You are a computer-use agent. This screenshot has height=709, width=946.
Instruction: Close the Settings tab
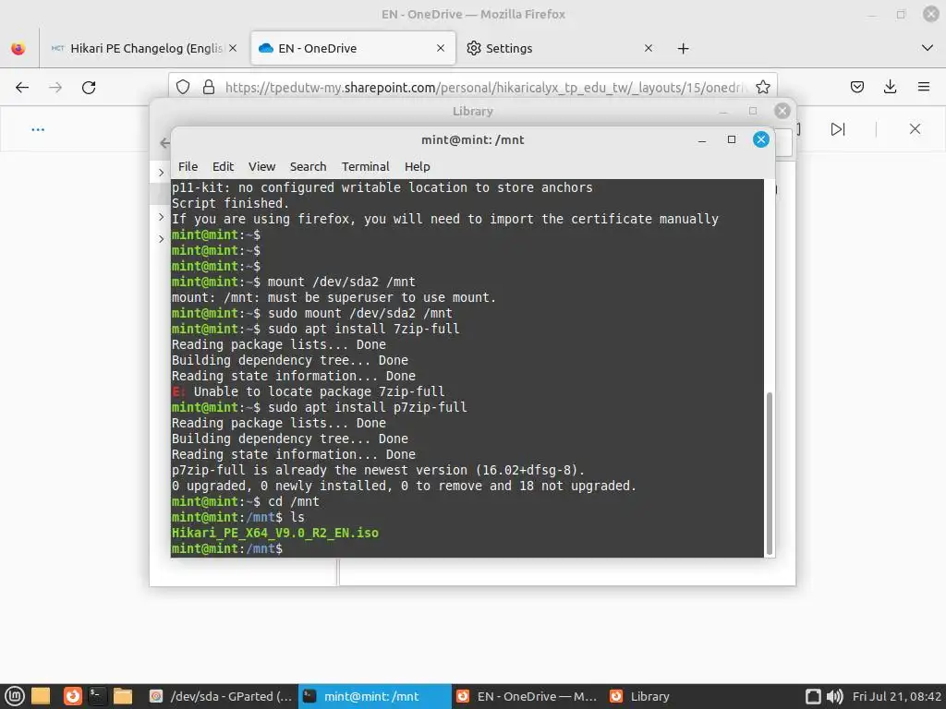pos(648,48)
